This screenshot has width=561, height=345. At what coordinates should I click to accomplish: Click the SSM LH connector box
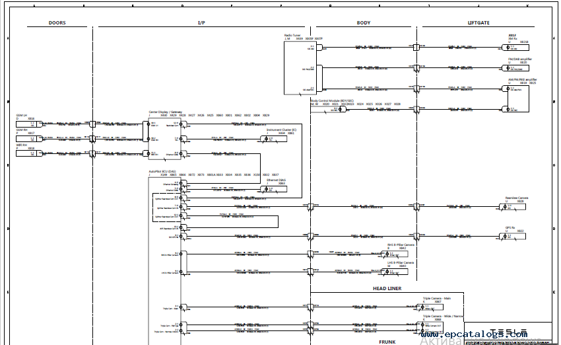(x=29, y=124)
